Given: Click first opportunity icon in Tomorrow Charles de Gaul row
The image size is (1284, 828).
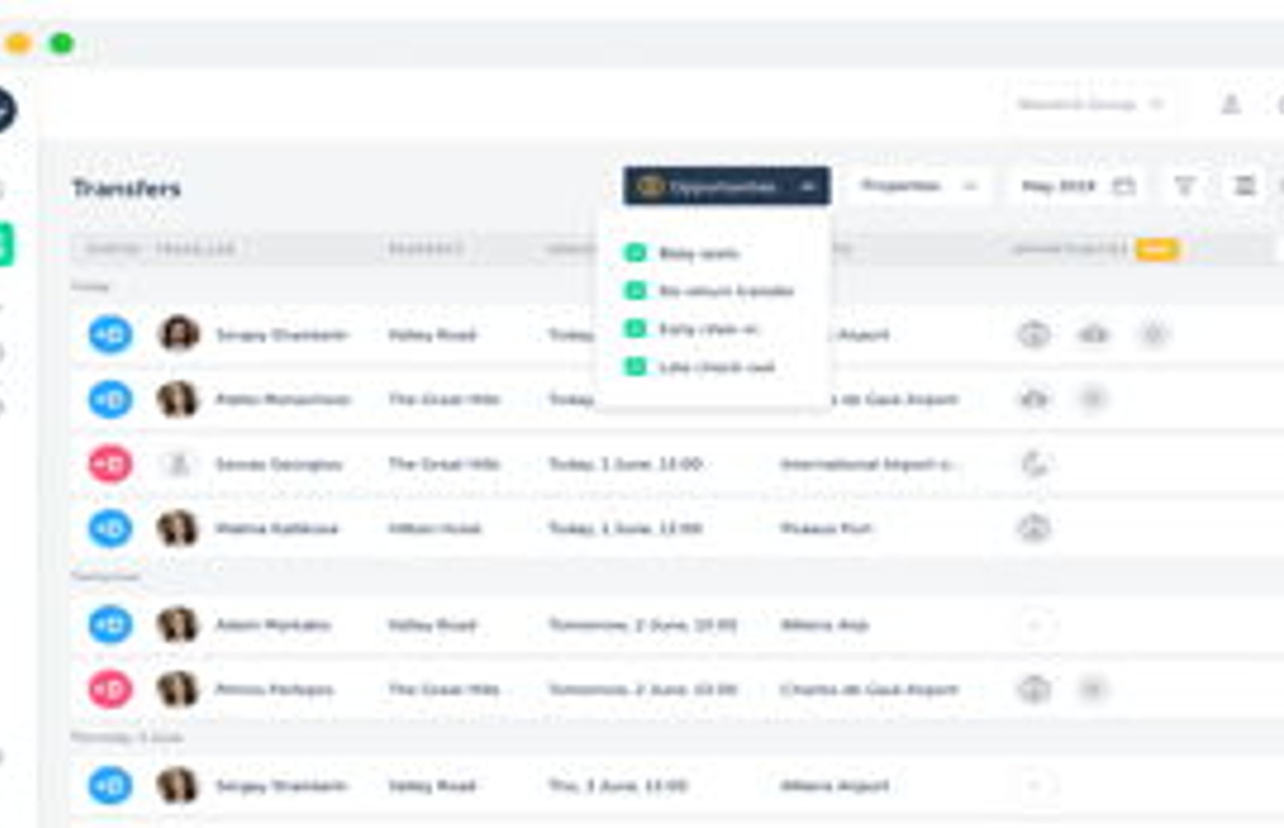Looking at the screenshot, I should pos(1034,689).
